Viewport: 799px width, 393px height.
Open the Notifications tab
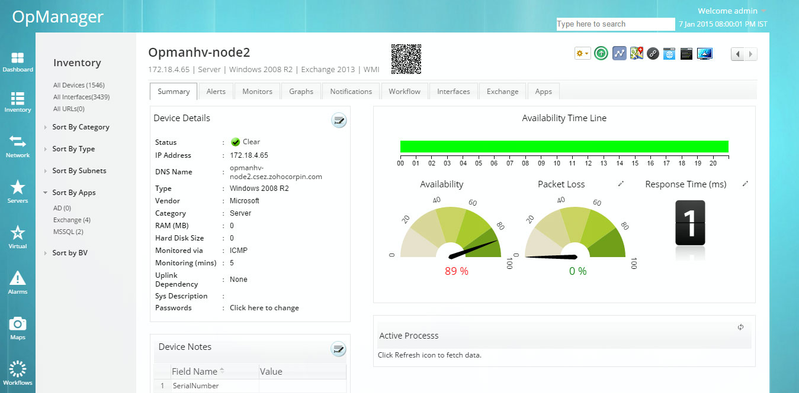(x=350, y=91)
